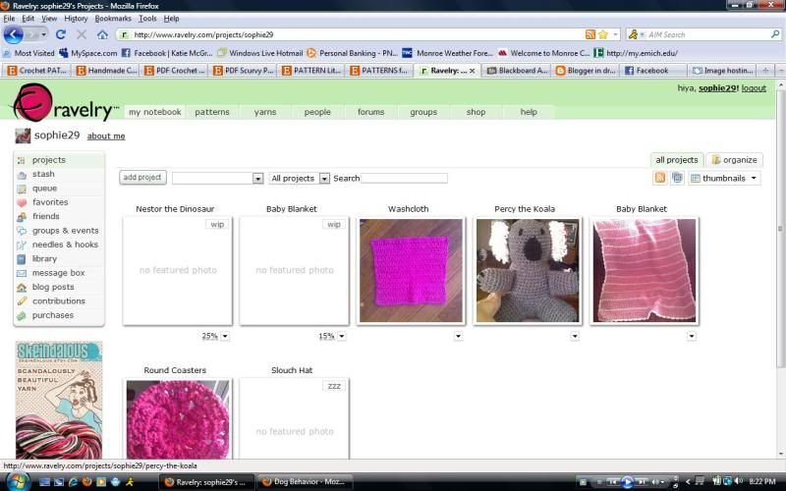Open the patterns navigation tab

(211, 112)
